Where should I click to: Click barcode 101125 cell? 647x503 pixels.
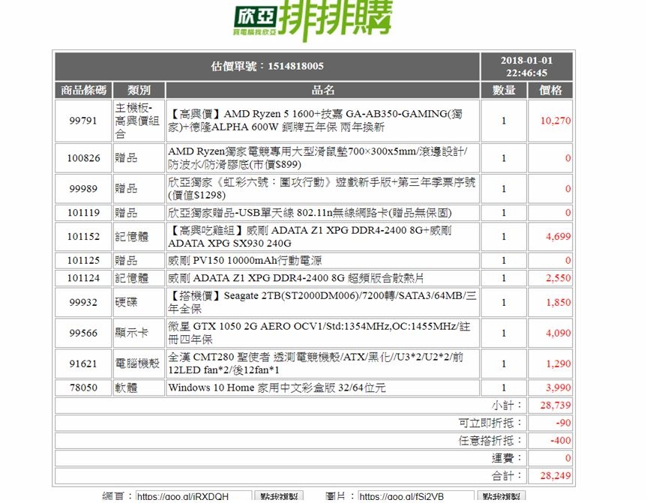tap(83, 260)
